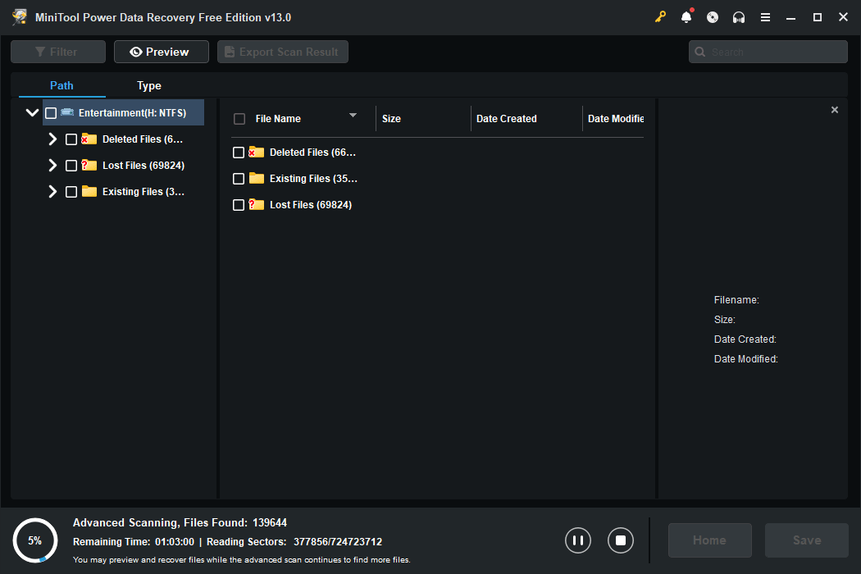Tick the Deleted Files checkbox in tree
Screen dimensions: 861x574
tap(71, 139)
